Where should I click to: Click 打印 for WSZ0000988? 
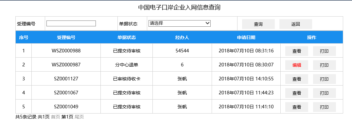pyautogui.click(x=325, y=51)
